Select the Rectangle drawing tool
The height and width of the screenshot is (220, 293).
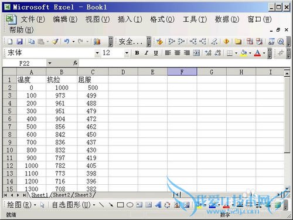coord(120,205)
